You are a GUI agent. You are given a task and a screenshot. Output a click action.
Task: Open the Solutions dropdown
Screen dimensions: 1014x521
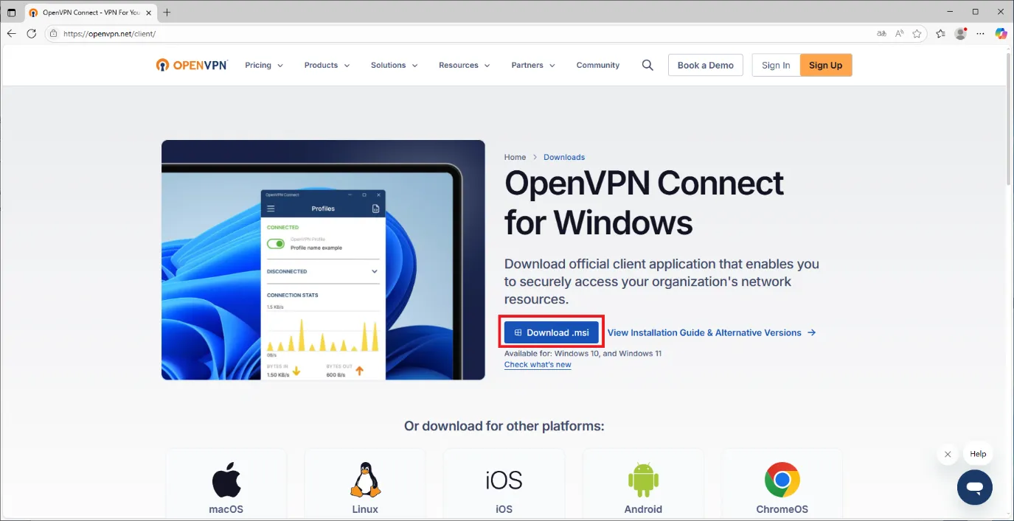click(394, 65)
